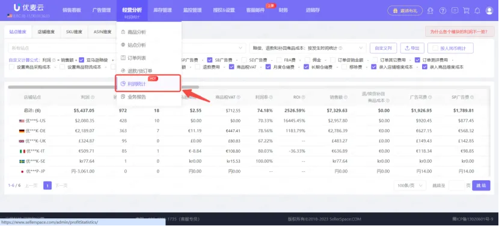This screenshot has height=226, width=499.
Task: Click the US flag account indicator
Action: click(x=10, y=16)
